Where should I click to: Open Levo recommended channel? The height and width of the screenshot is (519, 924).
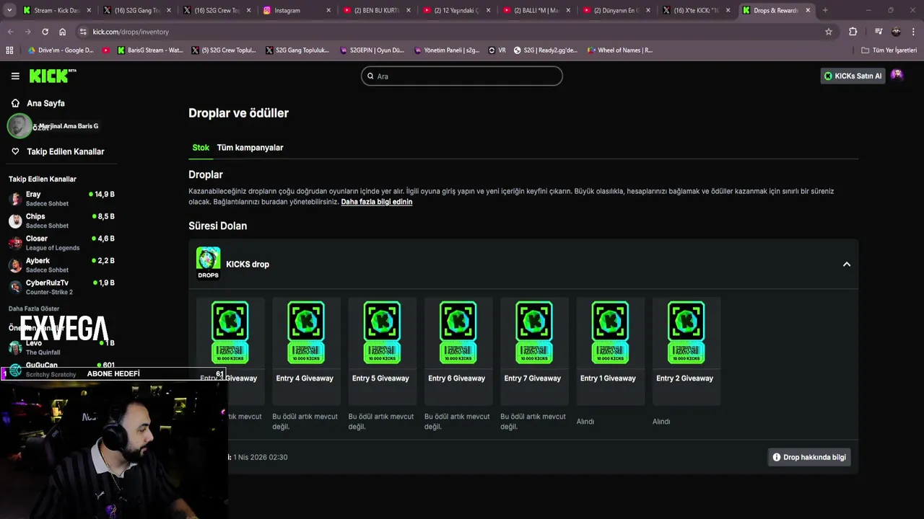pyautogui.click(x=61, y=347)
